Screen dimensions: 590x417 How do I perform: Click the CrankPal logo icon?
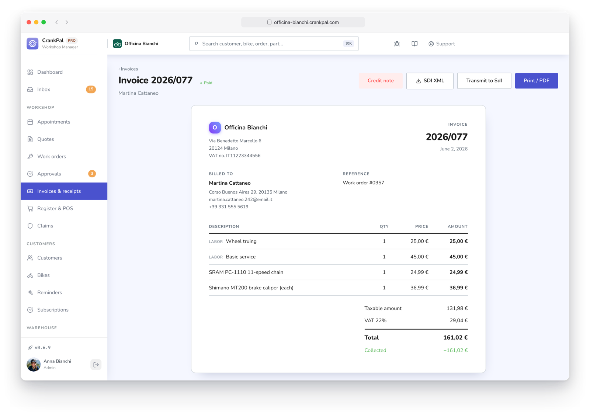(32, 44)
